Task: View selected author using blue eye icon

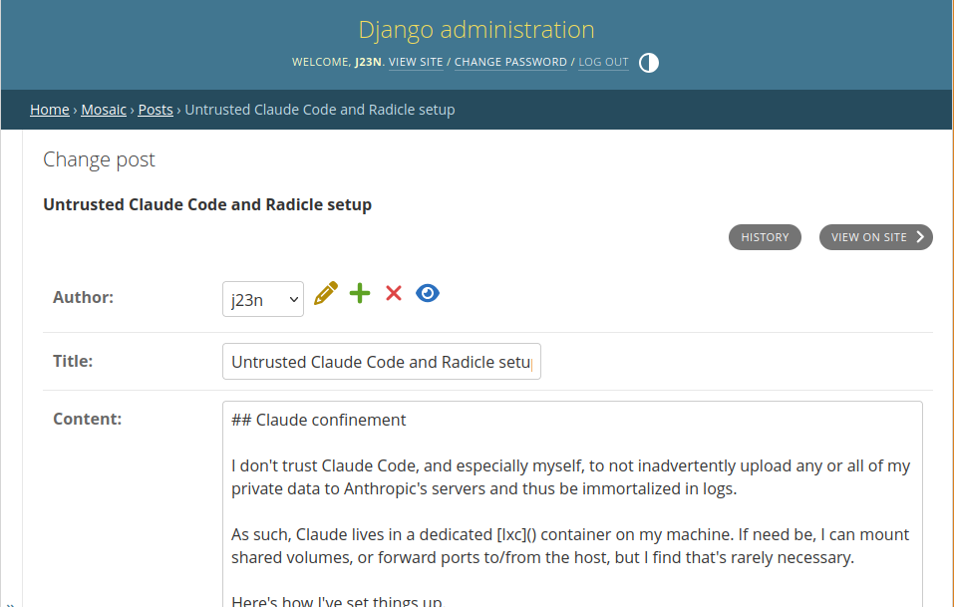Action: [x=428, y=293]
